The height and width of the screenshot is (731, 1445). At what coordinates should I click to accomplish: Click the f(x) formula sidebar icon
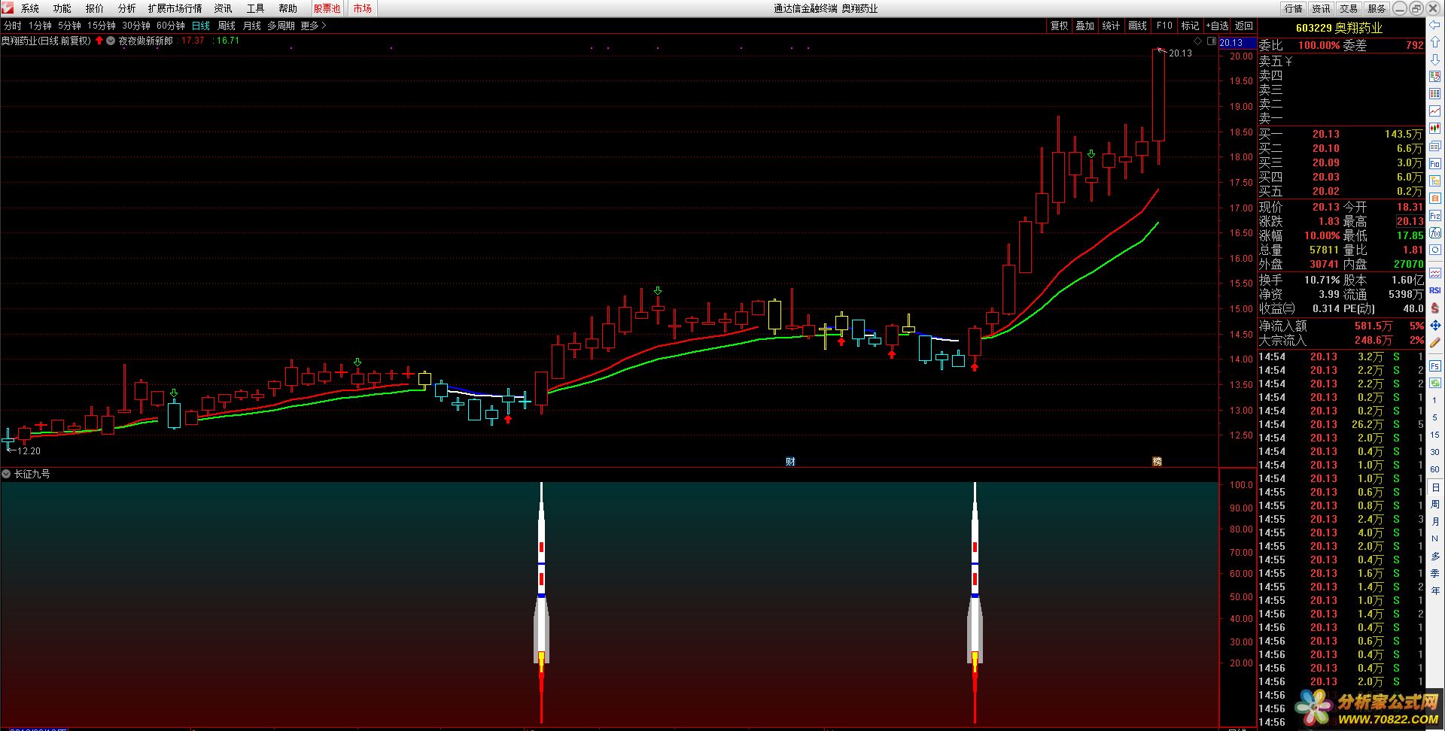[x=1435, y=233]
